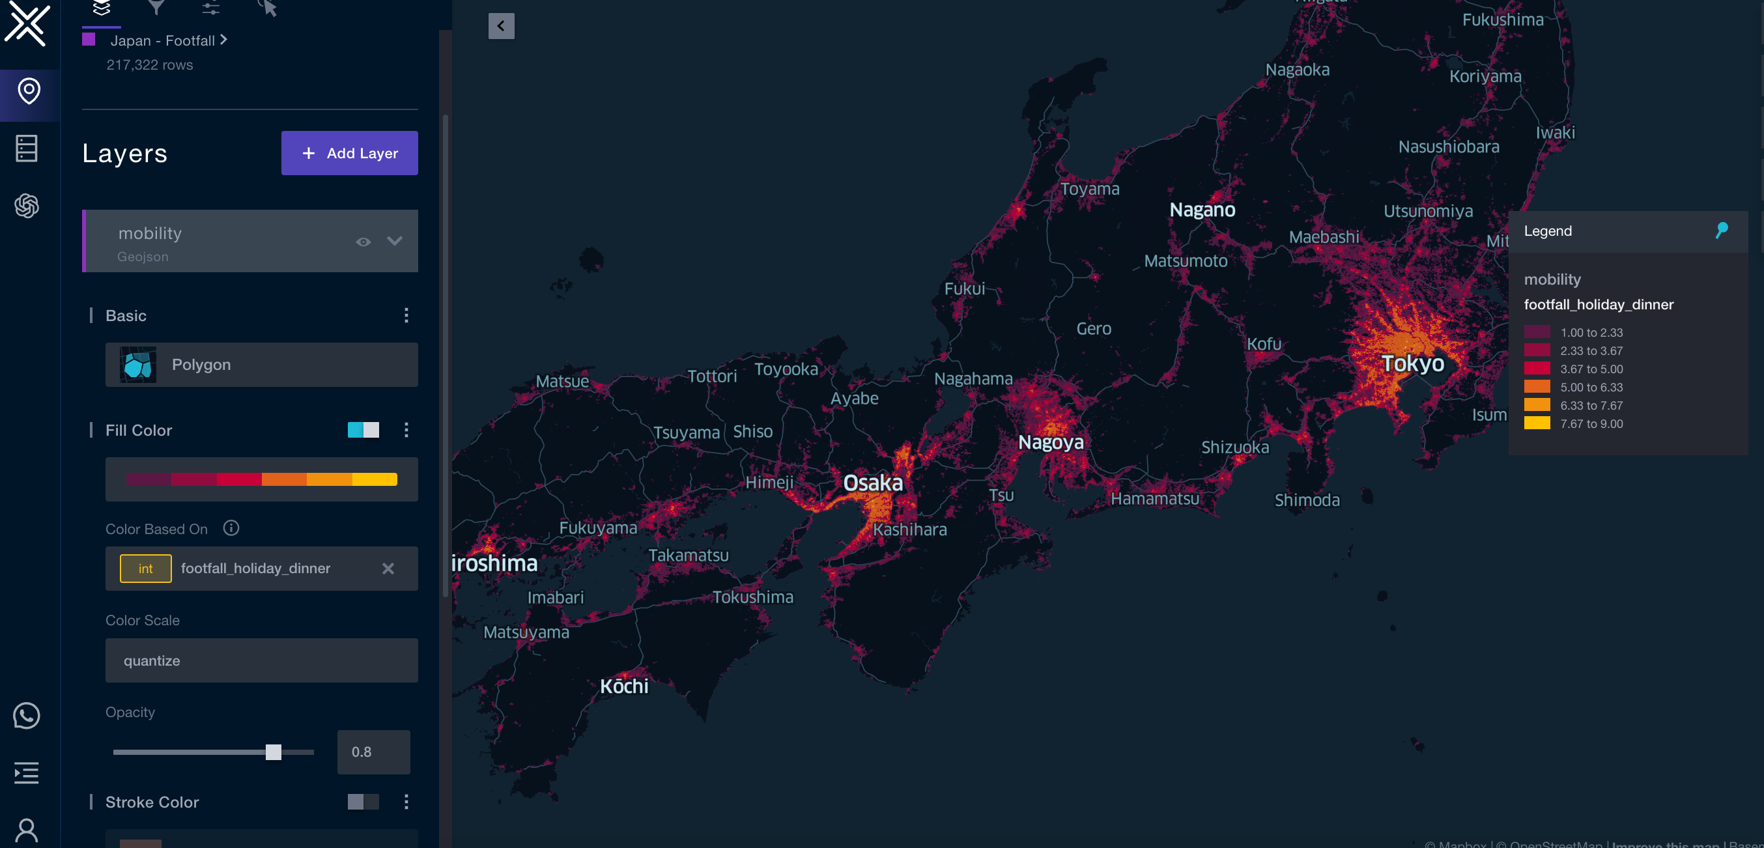The height and width of the screenshot is (848, 1764).
Task: Open the Interactions settings icon
Action: pyautogui.click(x=210, y=8)
